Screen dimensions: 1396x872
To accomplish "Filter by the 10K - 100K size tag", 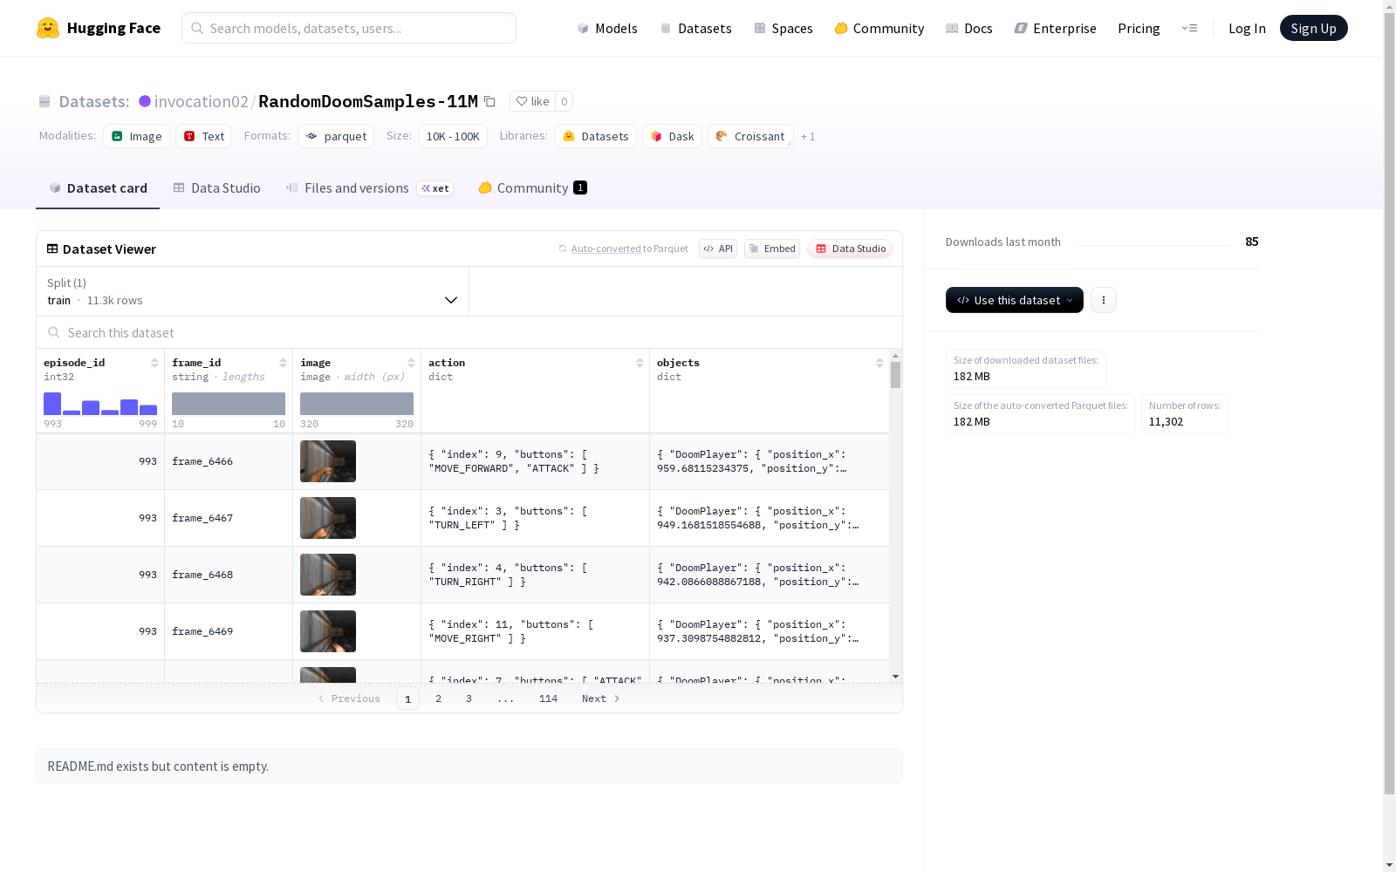I will (453, 136).
